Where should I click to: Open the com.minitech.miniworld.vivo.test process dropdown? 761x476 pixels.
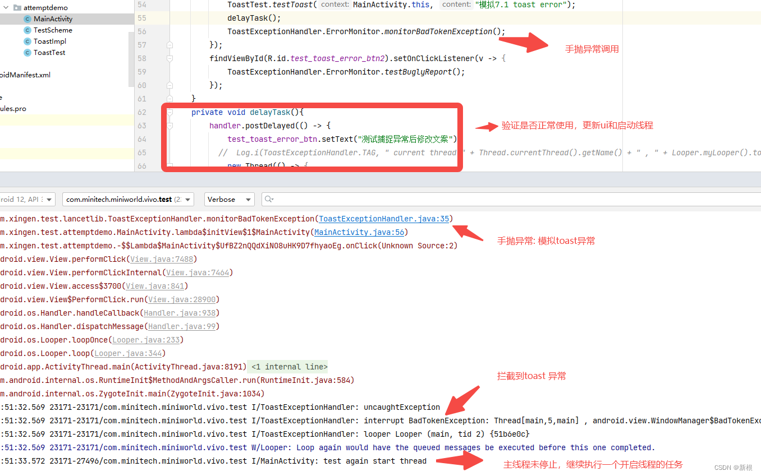point(128,199)
